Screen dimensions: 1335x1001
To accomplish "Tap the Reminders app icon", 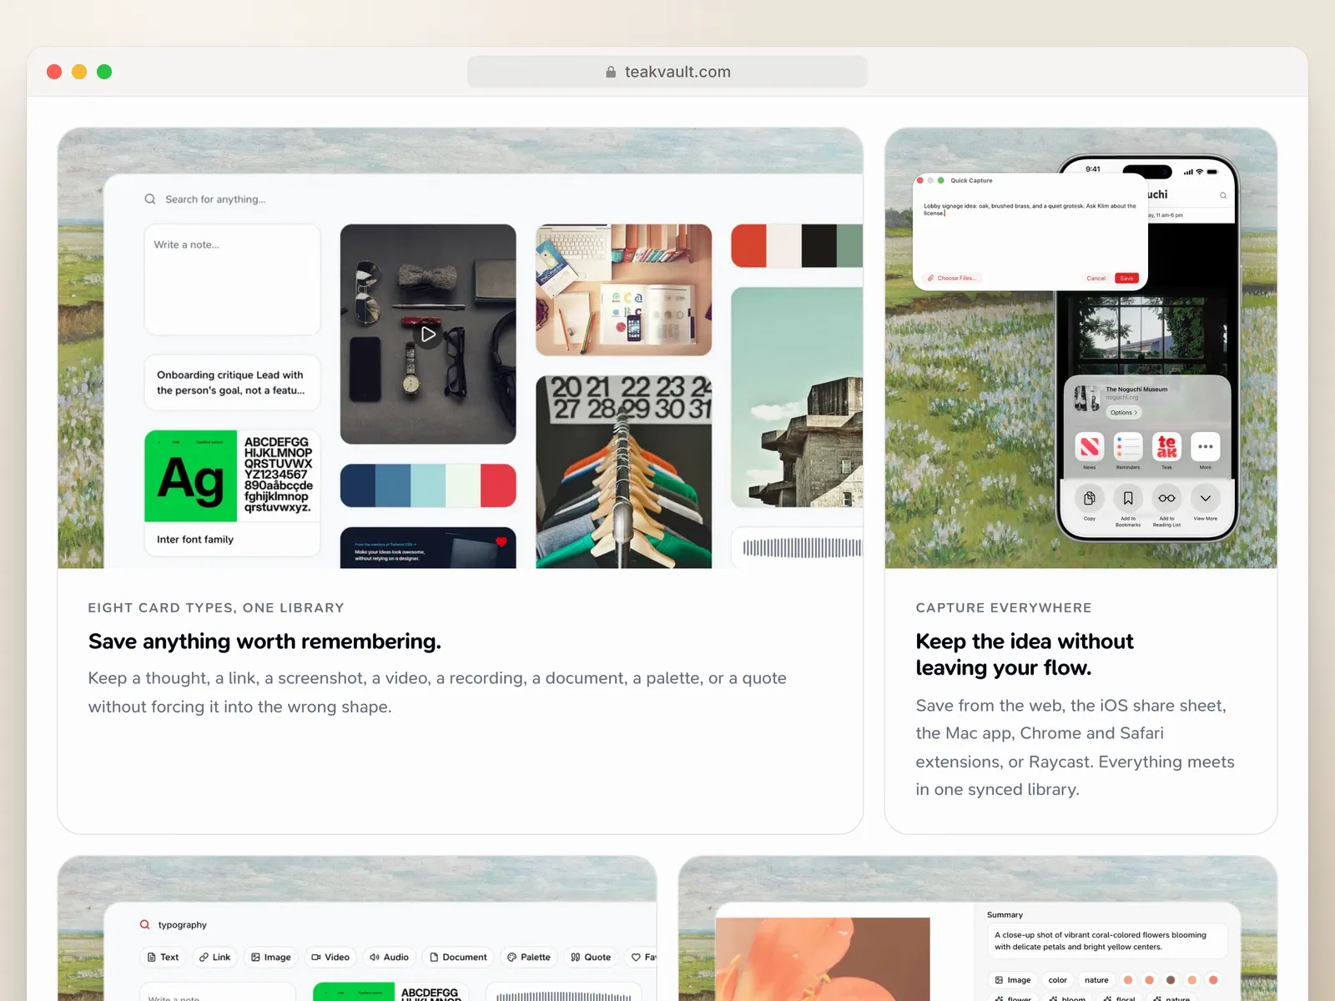I will 1128,447.
